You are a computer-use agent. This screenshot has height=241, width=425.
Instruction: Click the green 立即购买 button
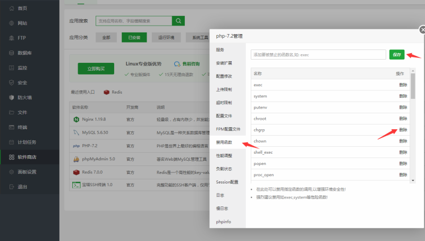coord(96,69)
